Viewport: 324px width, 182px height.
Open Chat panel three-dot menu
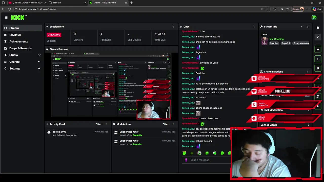[254, 27]
